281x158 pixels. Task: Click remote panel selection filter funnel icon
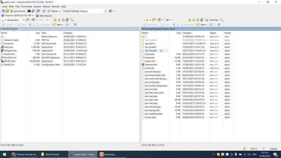click(219, 25)
